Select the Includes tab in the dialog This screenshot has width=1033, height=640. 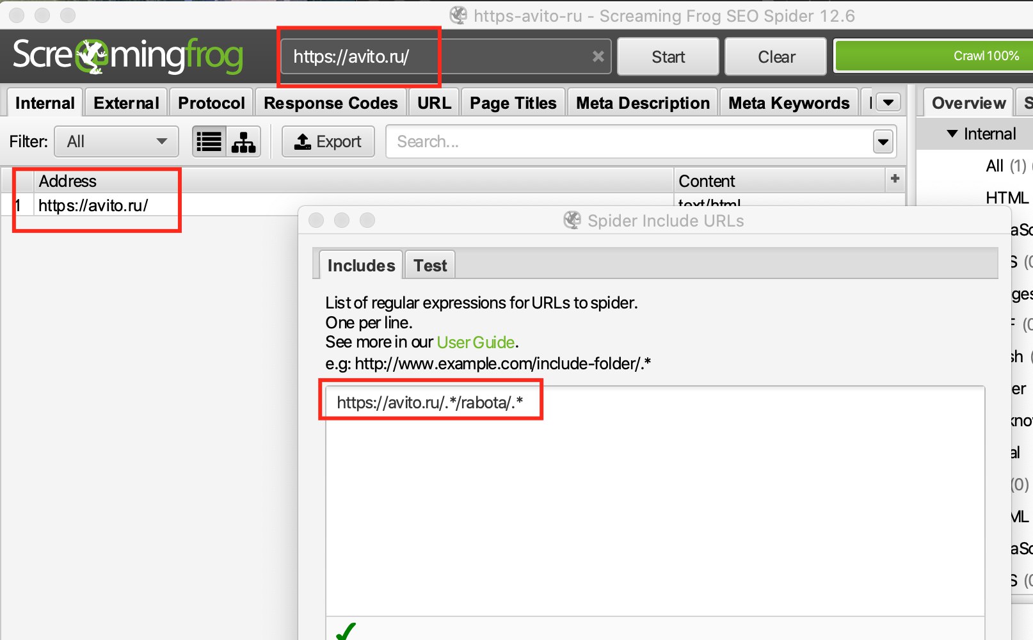coord(361,265)
